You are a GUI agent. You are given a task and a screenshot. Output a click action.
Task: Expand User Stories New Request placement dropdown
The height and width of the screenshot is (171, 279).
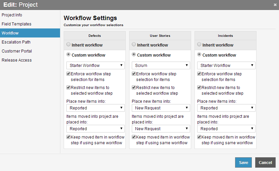click(x=161, y=108)
